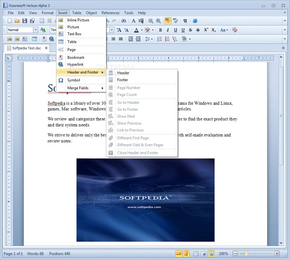Click the Format Font A icon

point(133,21)
